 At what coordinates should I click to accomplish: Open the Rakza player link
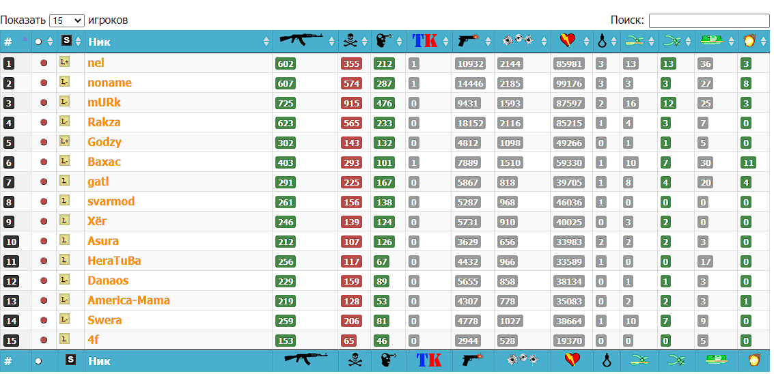pyautogui.click(x=104, y=122)
